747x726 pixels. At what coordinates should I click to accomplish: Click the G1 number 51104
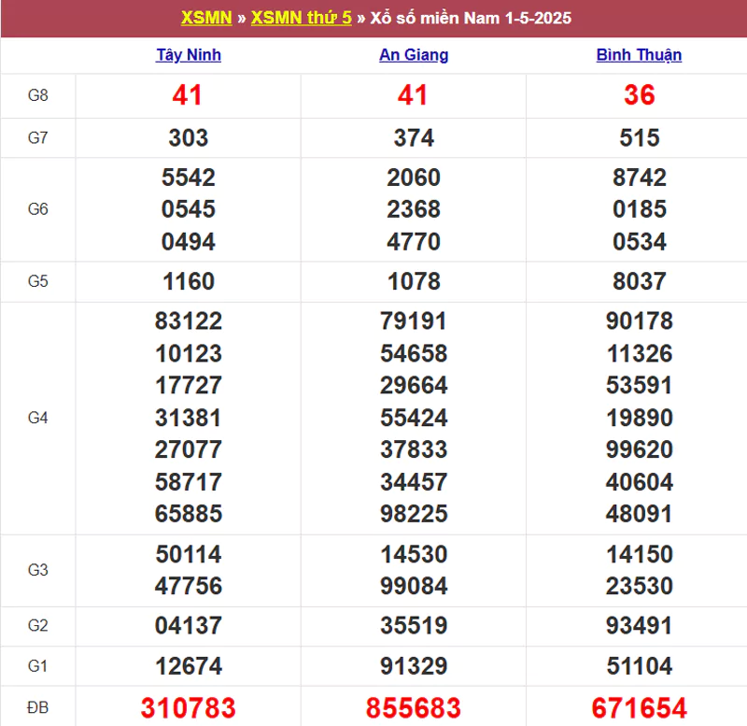click(640, 666)
